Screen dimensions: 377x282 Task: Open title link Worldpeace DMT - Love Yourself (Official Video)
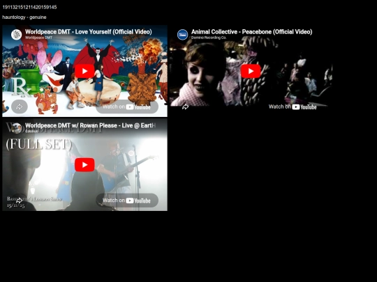point(89,31)
